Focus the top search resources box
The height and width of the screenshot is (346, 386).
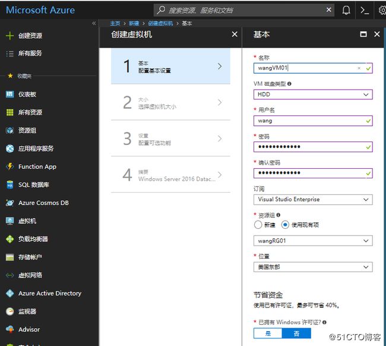coord(243,10)
